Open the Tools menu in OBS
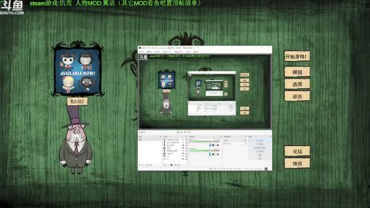The image size is (370, 208). tap(188, 52)
